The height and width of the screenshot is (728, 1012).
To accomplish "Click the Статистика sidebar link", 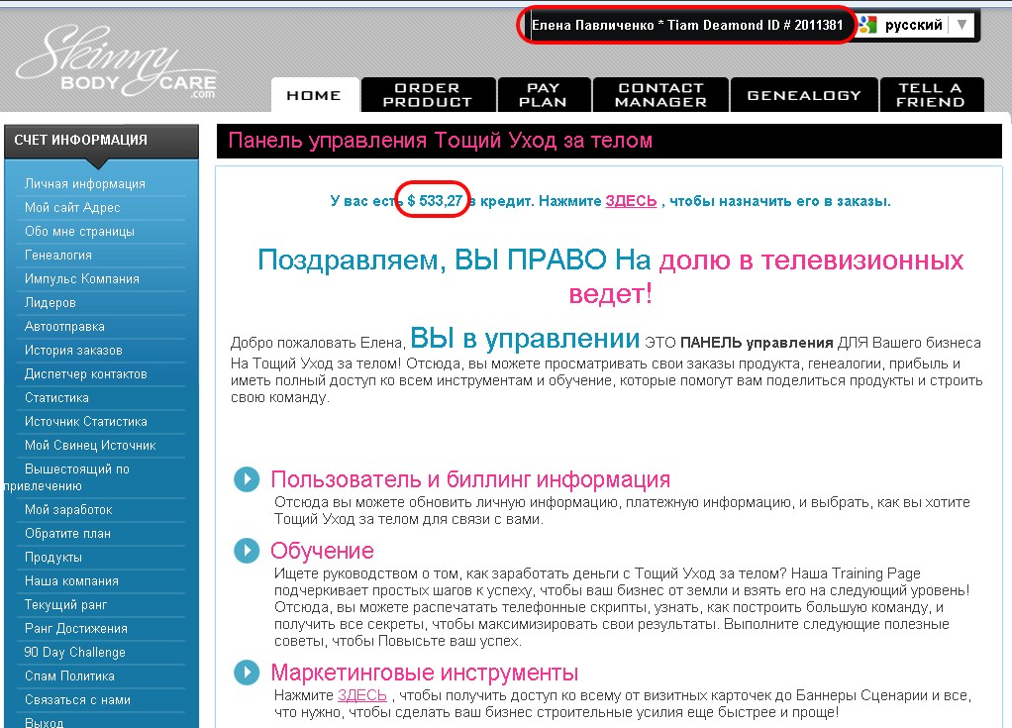I will [x=56, y=397].
